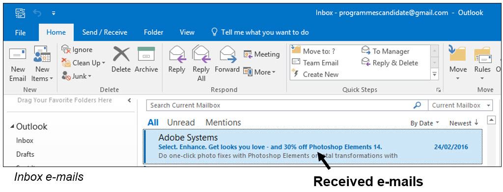The width and height of the screenshot is (503, 192).
Task: Toggle Newest sort order
Action: click(464, 123)
